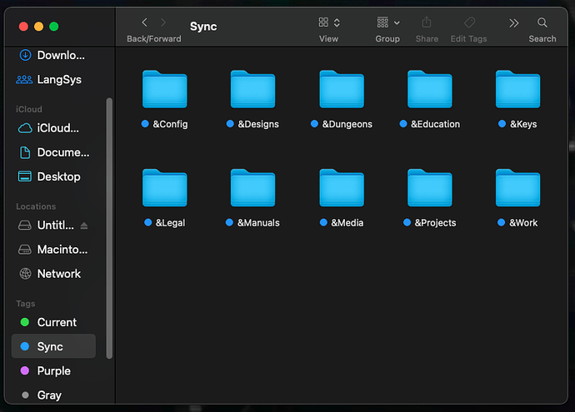
Task: Open the View icon grid switcher
Action: (329, 22)
